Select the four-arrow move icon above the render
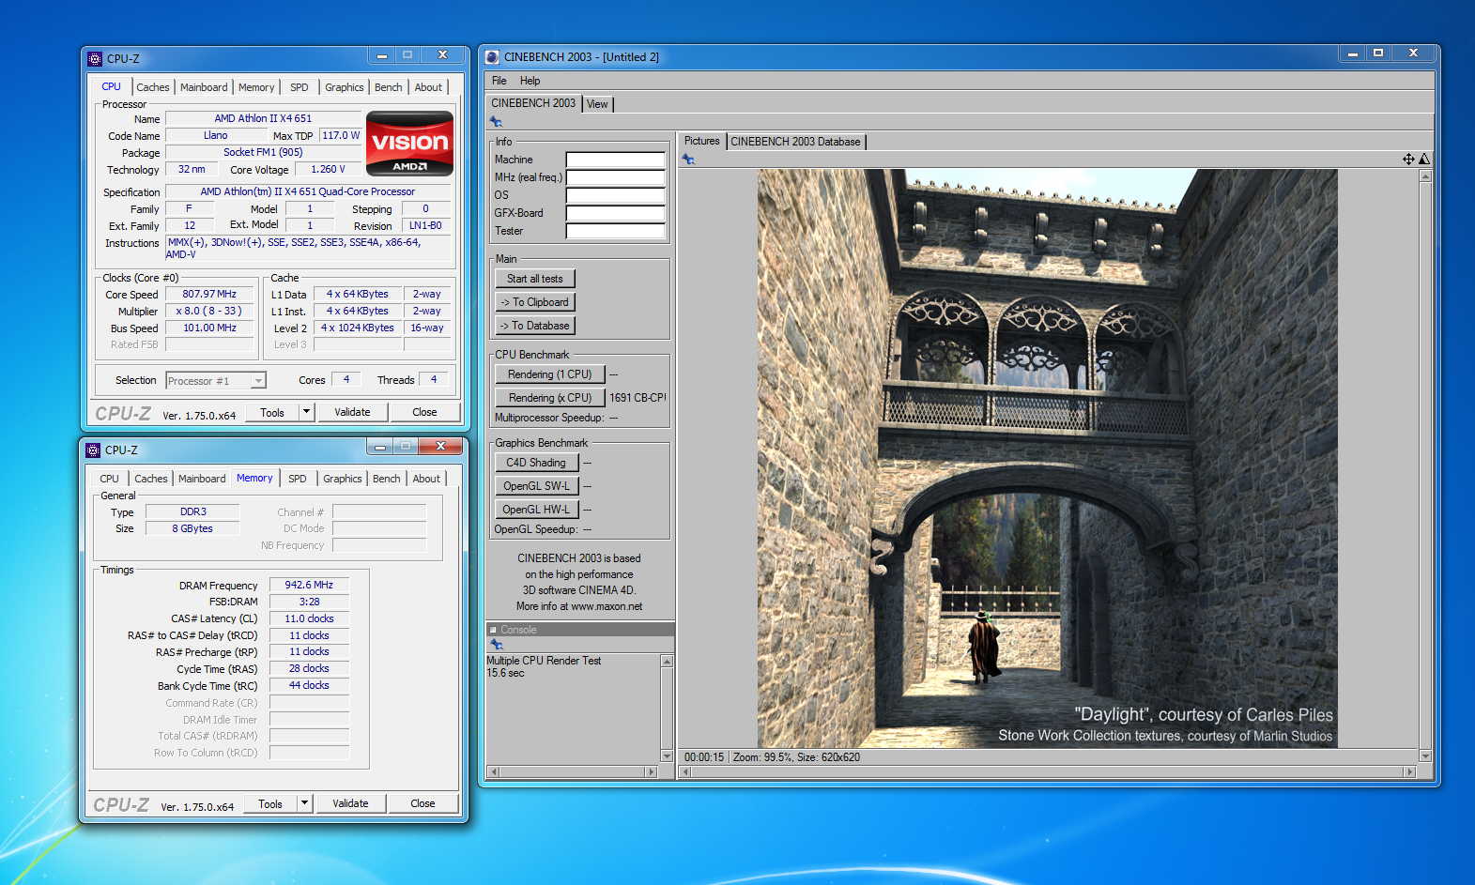1475x885 pixels. coord(1408,160)
